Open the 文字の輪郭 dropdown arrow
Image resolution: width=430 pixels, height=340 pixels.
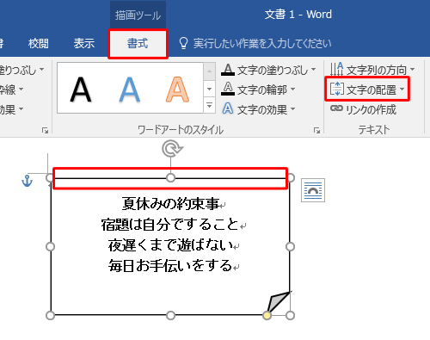[292, 90]
